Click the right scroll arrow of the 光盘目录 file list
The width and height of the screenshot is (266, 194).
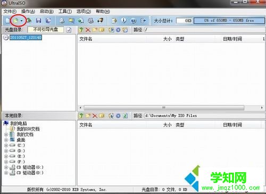click(262, 108)
